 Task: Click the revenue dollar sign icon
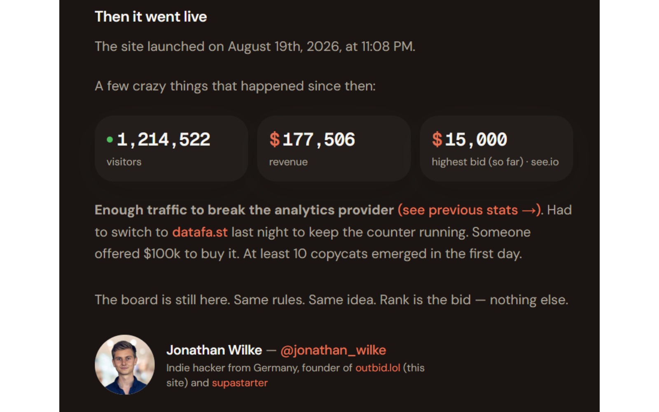click(275, 139)
